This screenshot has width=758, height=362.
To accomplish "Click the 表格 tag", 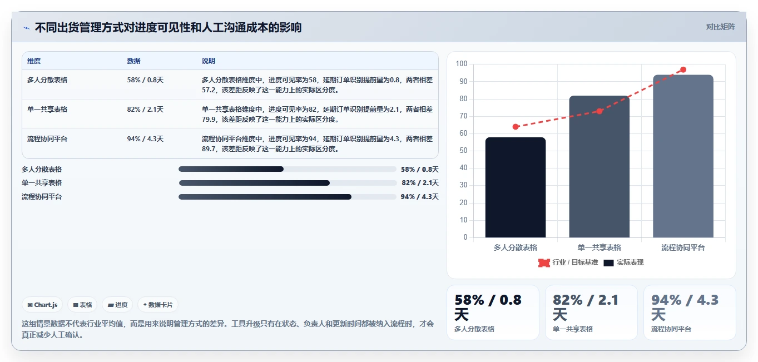I will (82, 305).
